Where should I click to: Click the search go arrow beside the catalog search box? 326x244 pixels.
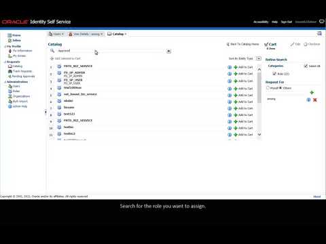click(x=168, y=52)
